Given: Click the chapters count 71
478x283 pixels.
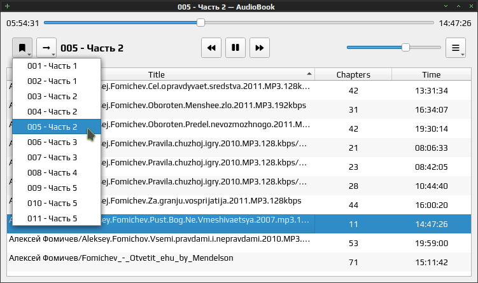Looking at the screenshot, I should 353,262.
